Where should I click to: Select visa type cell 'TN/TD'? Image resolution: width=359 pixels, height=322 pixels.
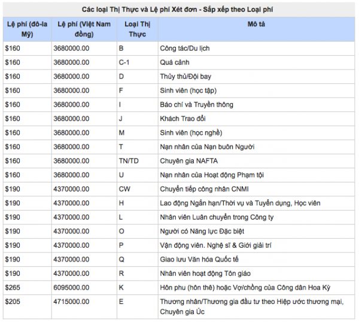coord(138,161)
